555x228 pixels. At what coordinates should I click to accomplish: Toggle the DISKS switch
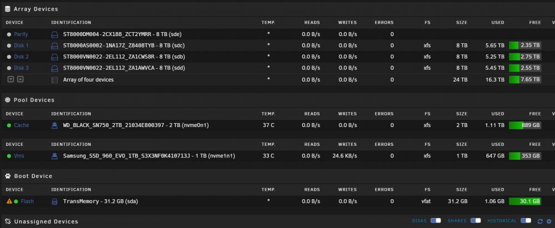point(436,221)
